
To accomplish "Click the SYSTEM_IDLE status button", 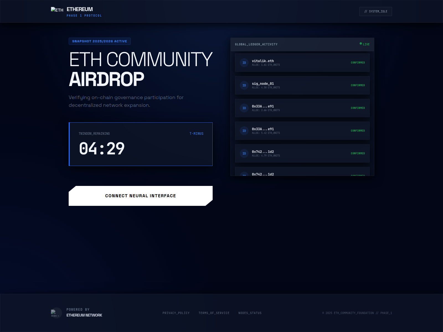I will coord(375,12).
